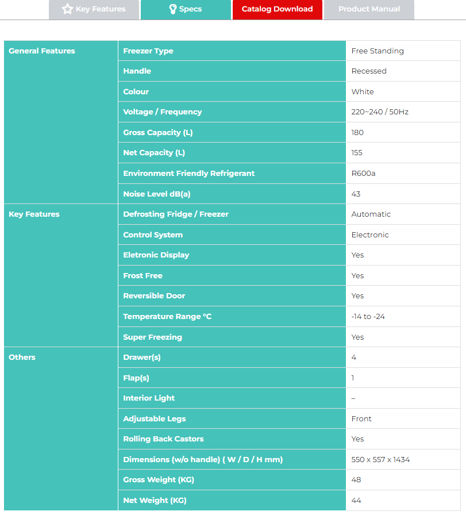
Task: Select the 1 flap value
Action: coord(353,378)
